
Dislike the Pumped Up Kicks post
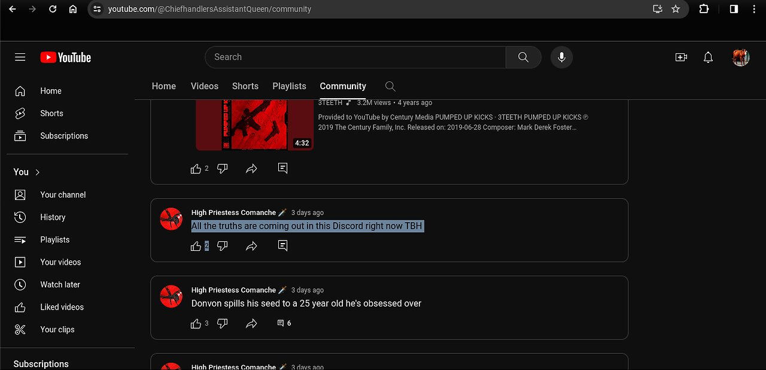click(x=222, y=169)
